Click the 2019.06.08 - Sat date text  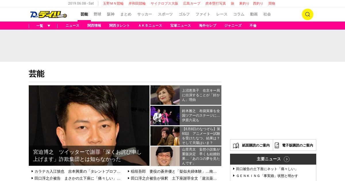click(x=81, y=3)
